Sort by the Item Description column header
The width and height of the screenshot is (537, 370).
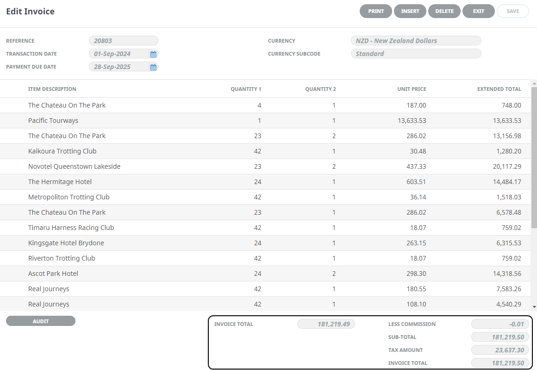52,89
